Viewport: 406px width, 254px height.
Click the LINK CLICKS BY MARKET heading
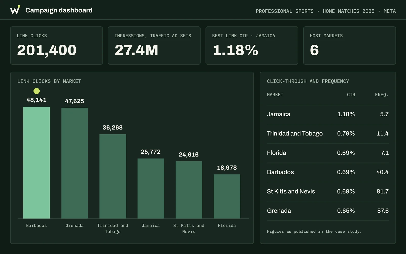point(49,81)
